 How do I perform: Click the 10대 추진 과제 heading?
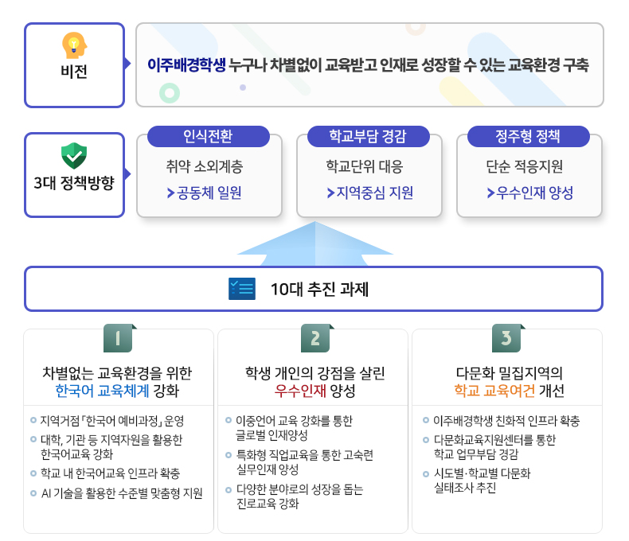320,289
